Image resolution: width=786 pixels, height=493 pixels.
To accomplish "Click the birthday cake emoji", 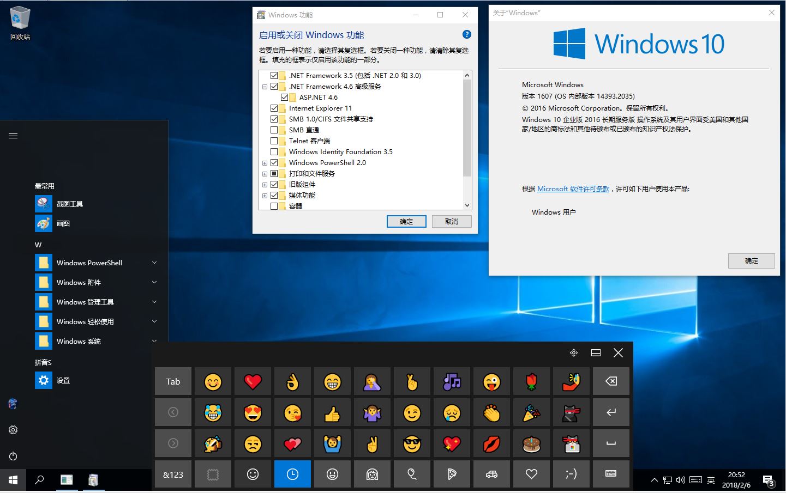I will click(531, 443).
